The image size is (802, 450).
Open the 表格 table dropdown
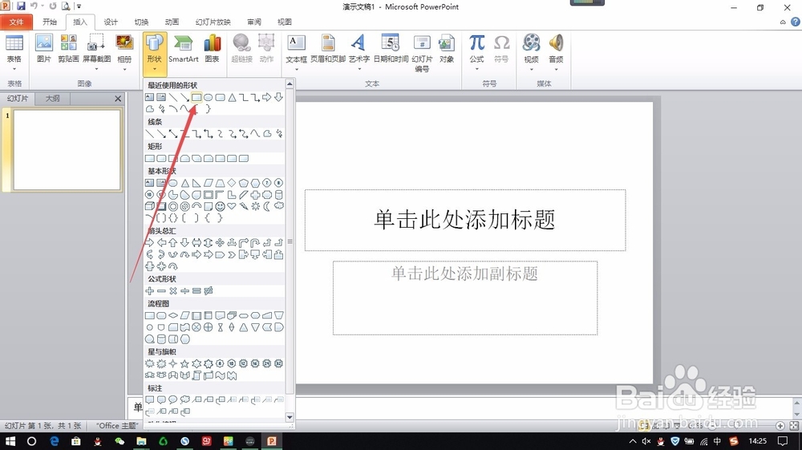click(14, 53)
